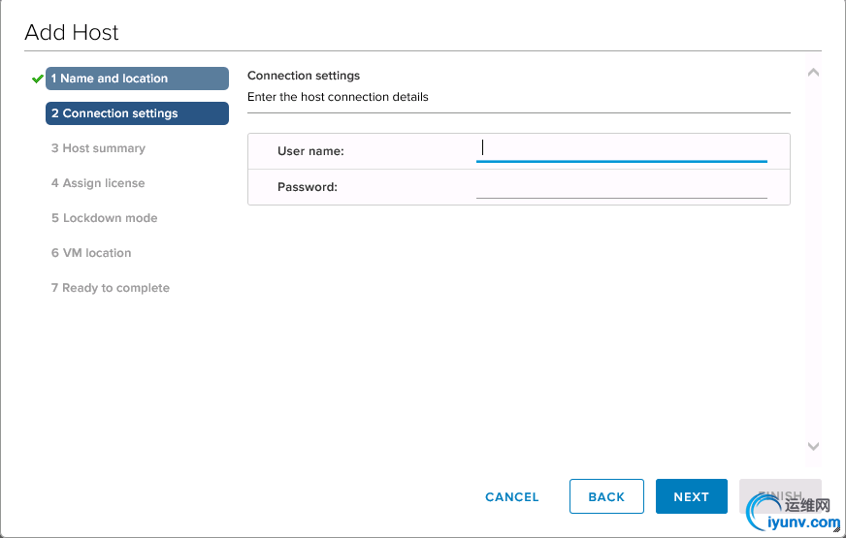Screen dimensions: 846x538
Task: Focus the User name input field
Action: 621,149
